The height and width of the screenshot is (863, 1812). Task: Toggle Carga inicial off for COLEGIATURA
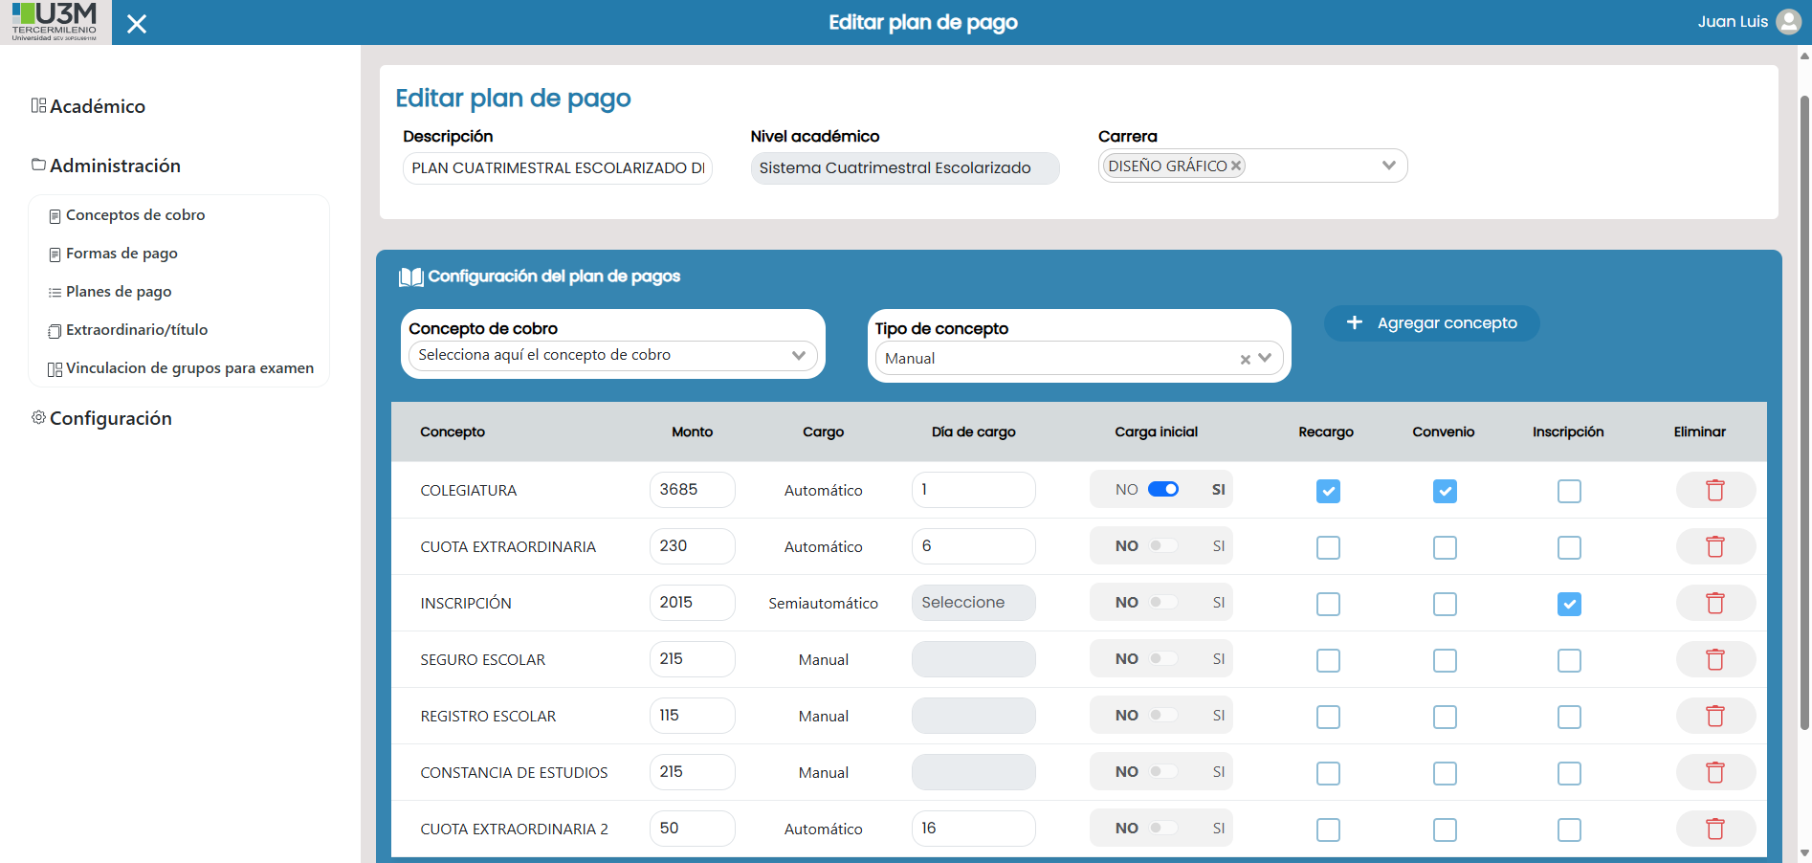tap(1164, 489)
